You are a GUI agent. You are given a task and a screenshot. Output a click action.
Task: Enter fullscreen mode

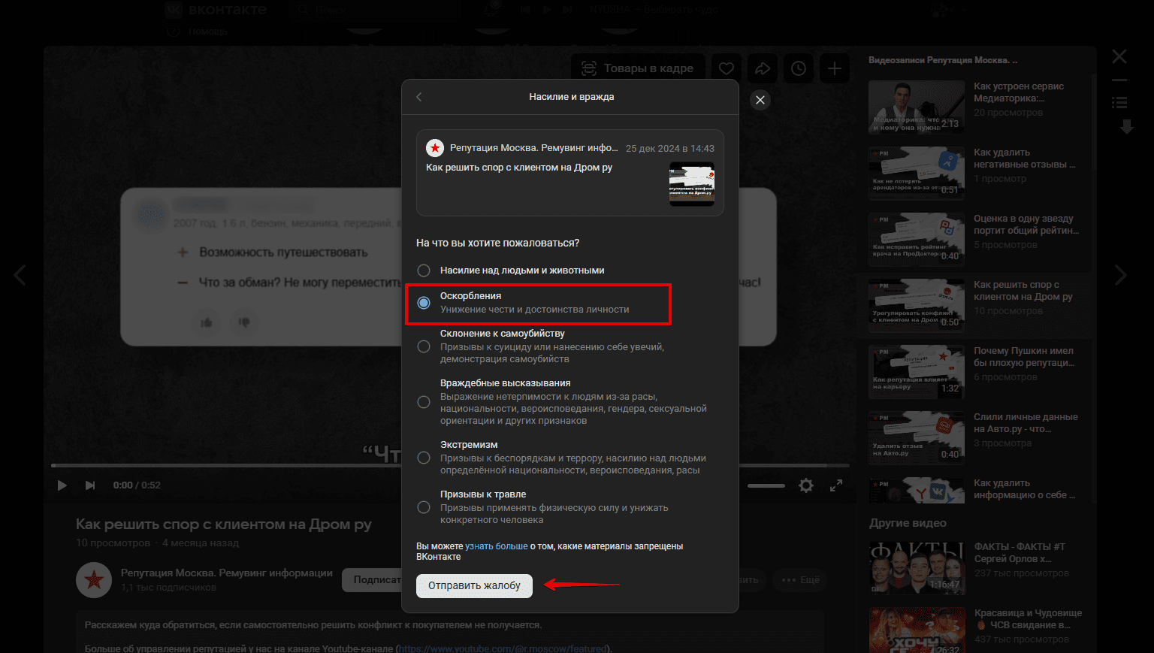click(836, 485)
